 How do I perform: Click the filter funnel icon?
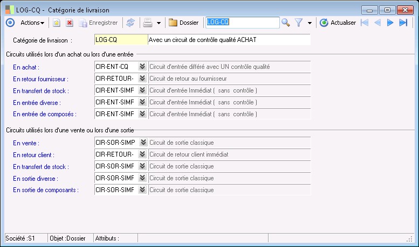tap(299, 23)
